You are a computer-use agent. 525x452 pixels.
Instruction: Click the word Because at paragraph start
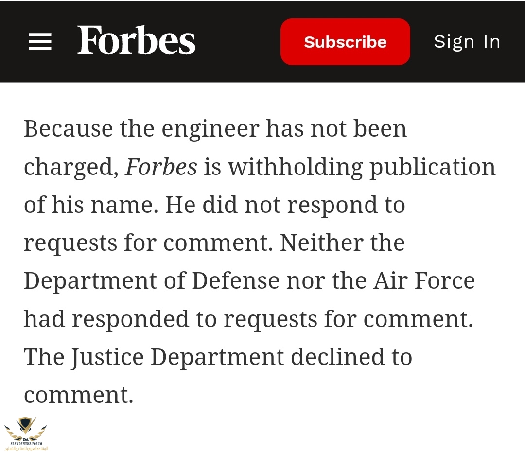point(69,129)
